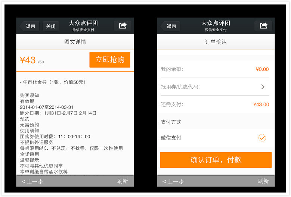The width and height of the screenshot is (291, 197).
Task: Tap the struck-through ¥50 original price
Action: (41, 62)
